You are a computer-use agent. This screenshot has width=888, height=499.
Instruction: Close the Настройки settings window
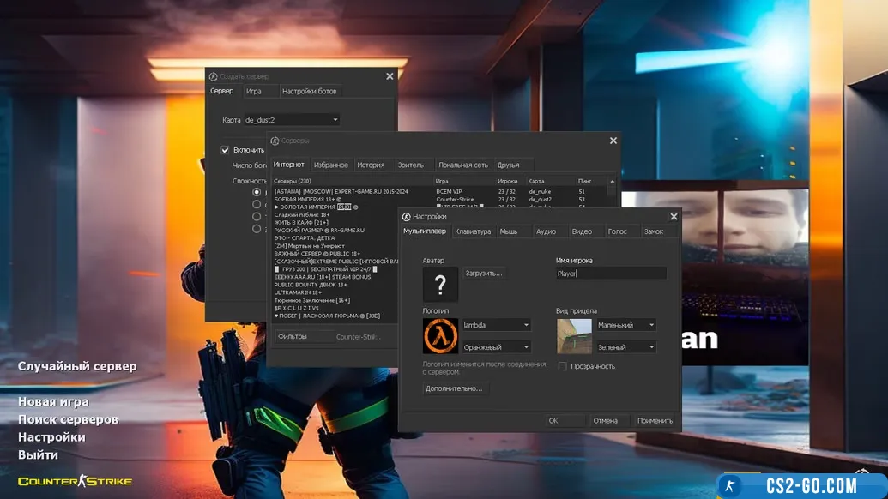(674, 217)
